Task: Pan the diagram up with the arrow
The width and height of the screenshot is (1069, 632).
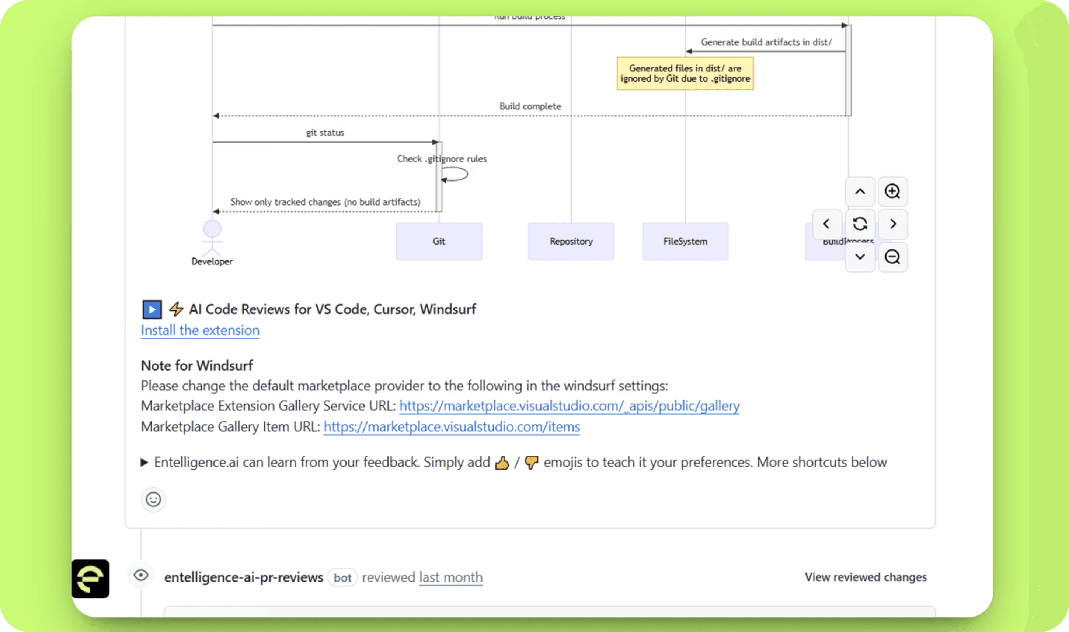Action: [x=860, y=192]
